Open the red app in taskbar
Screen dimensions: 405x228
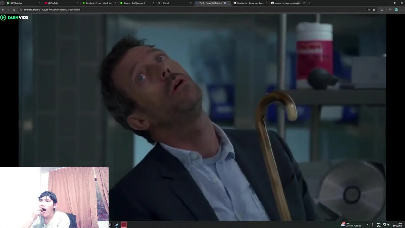(124, 225)
